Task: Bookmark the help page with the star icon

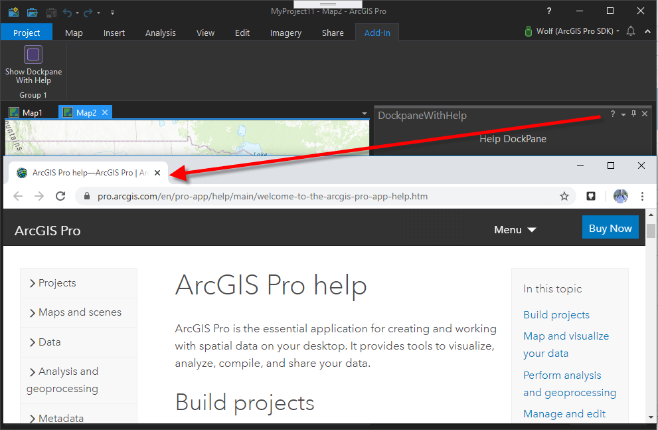Action: (x=564, y=196)
